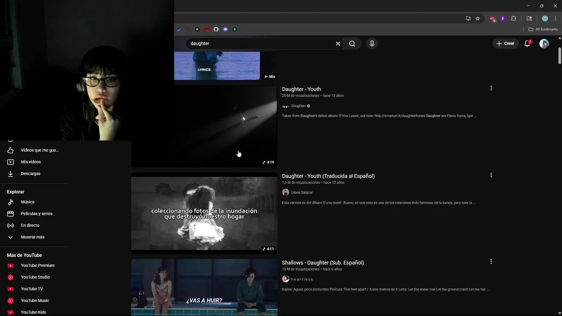Image resolution: width=562 pixels, height=316 pixels.
Task: Click the Descargas download arrow icon
Action: click(11, 173)
